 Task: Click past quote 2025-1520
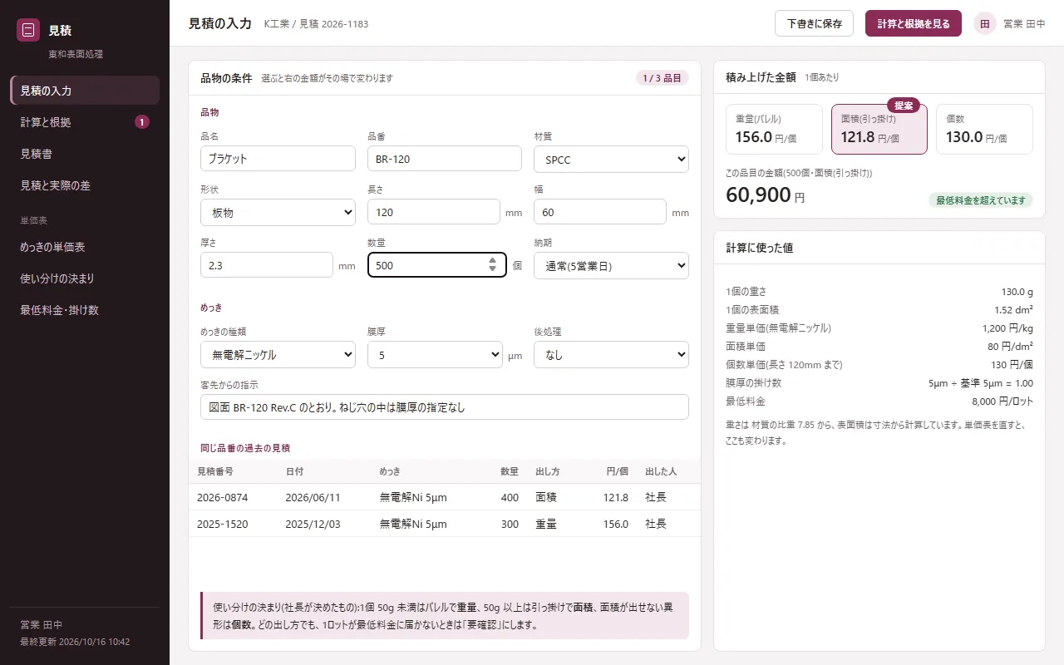click(x=445, y=524)
